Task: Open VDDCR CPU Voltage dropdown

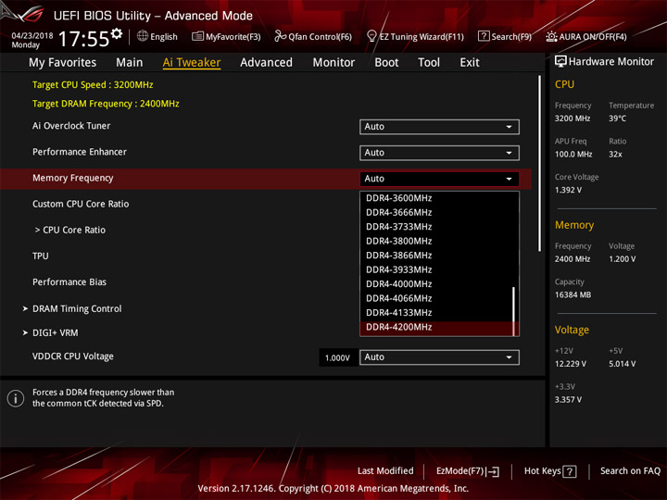Action: [x=439, y=357]
